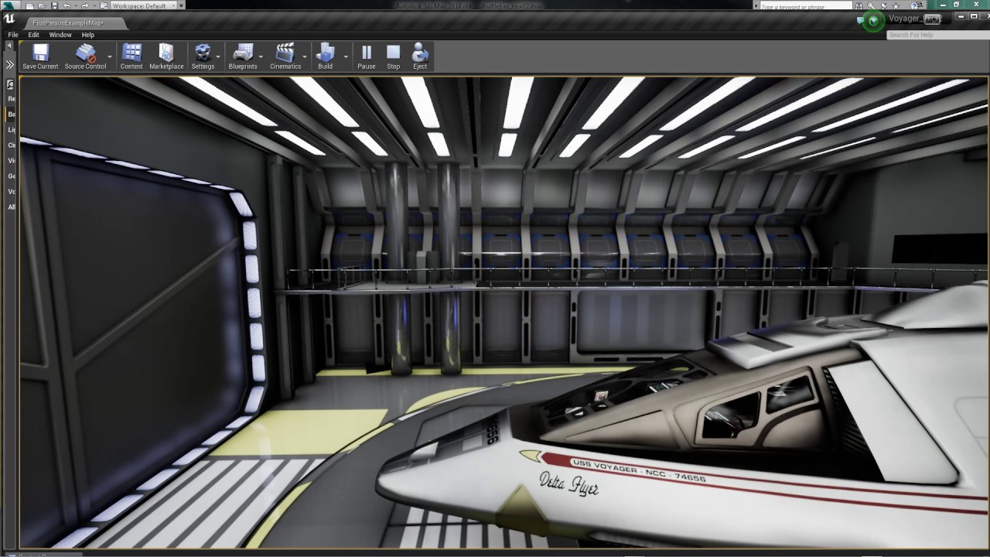Click the 3ds Max redo arrow

coord(84,5)
